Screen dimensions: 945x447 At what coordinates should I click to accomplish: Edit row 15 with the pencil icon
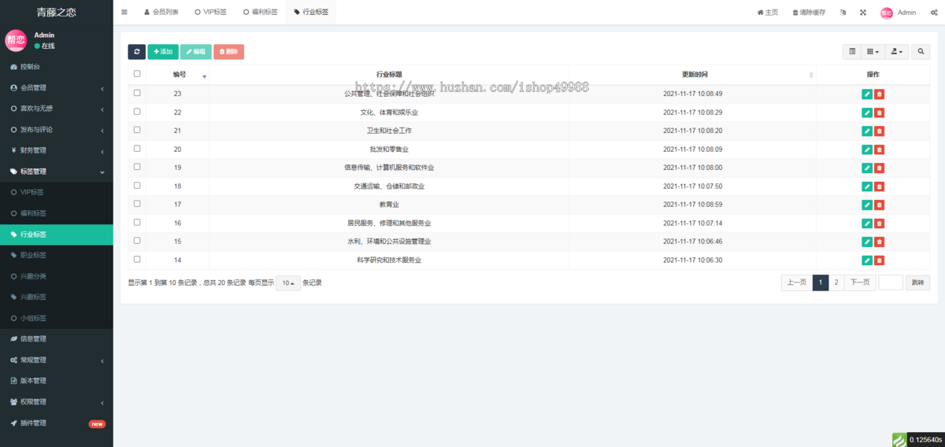click(867, 242)
